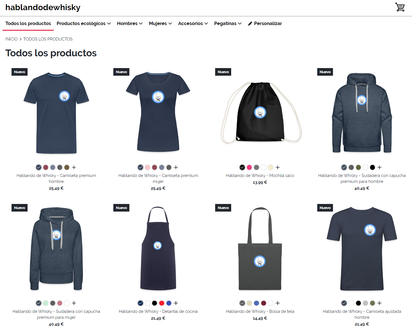Go to the INICIO breadcrumb link
This screenshot has height=330, width=412.
[12, 39]
